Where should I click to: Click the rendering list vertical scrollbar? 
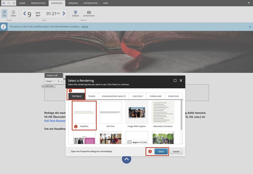[x=181, y=114]
